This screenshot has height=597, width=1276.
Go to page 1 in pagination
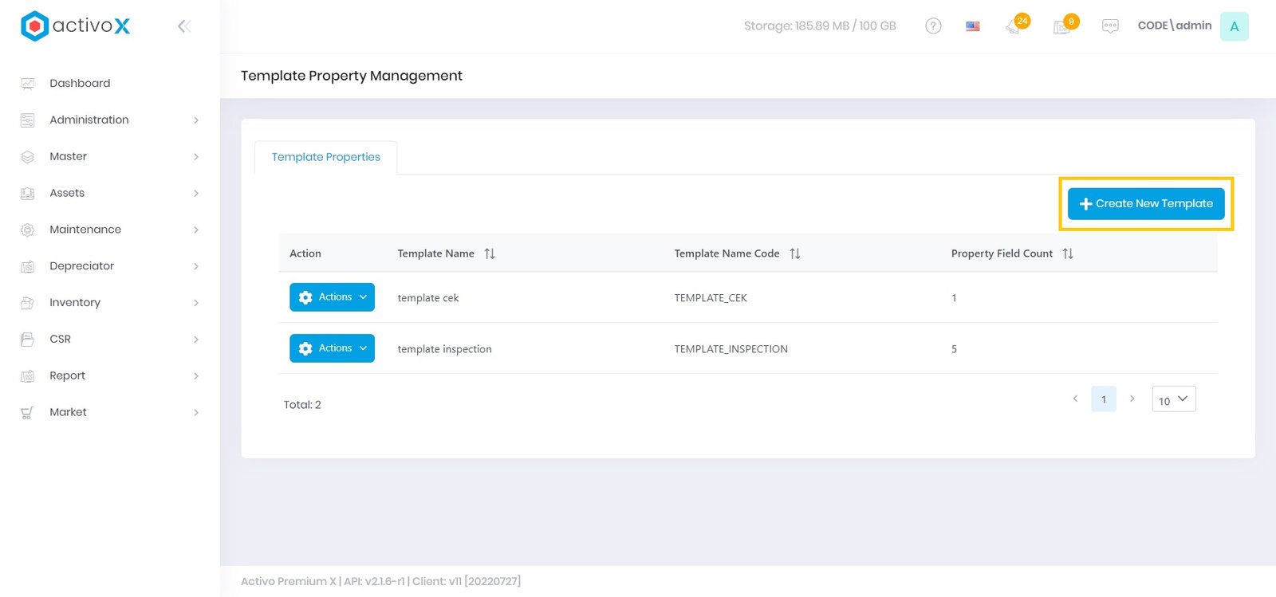1104,399
